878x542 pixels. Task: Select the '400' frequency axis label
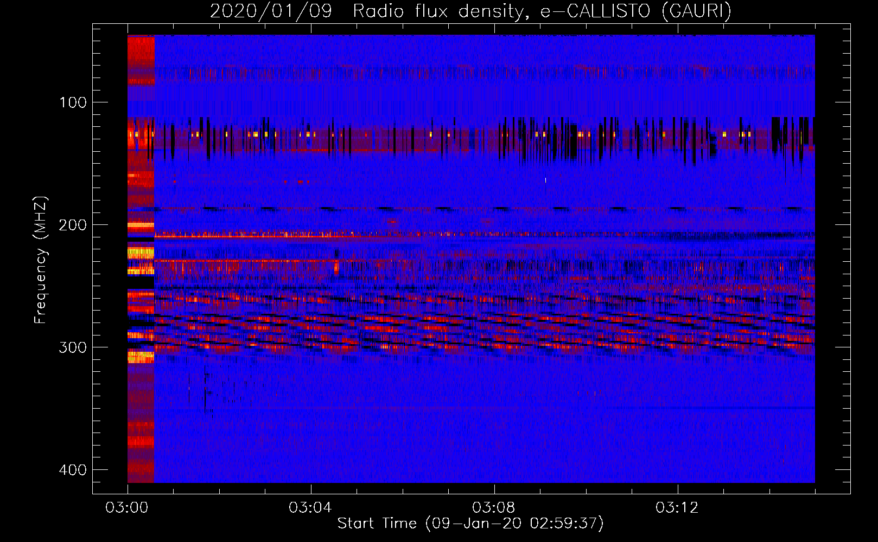73,470
